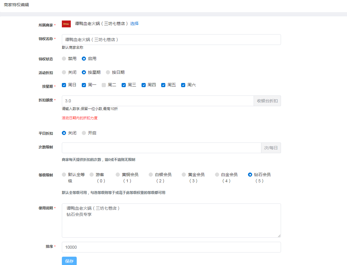
Task: Focus the 特权名称 input field
Action: click(171, 40)
